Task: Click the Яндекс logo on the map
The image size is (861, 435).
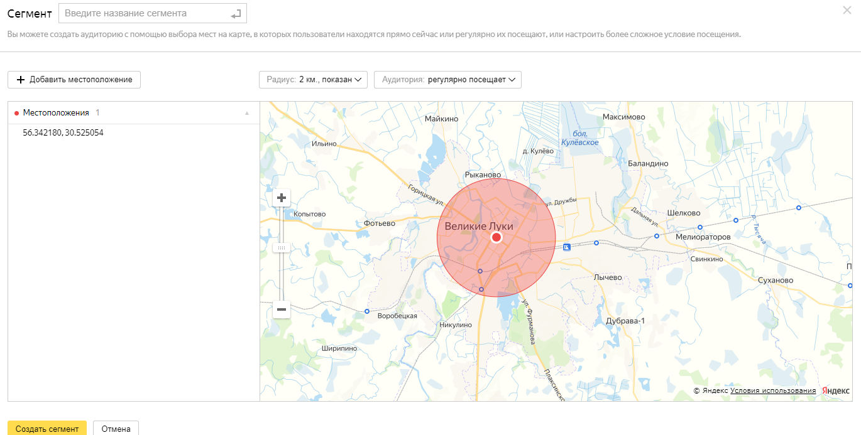Action: [x=835, y=390]
